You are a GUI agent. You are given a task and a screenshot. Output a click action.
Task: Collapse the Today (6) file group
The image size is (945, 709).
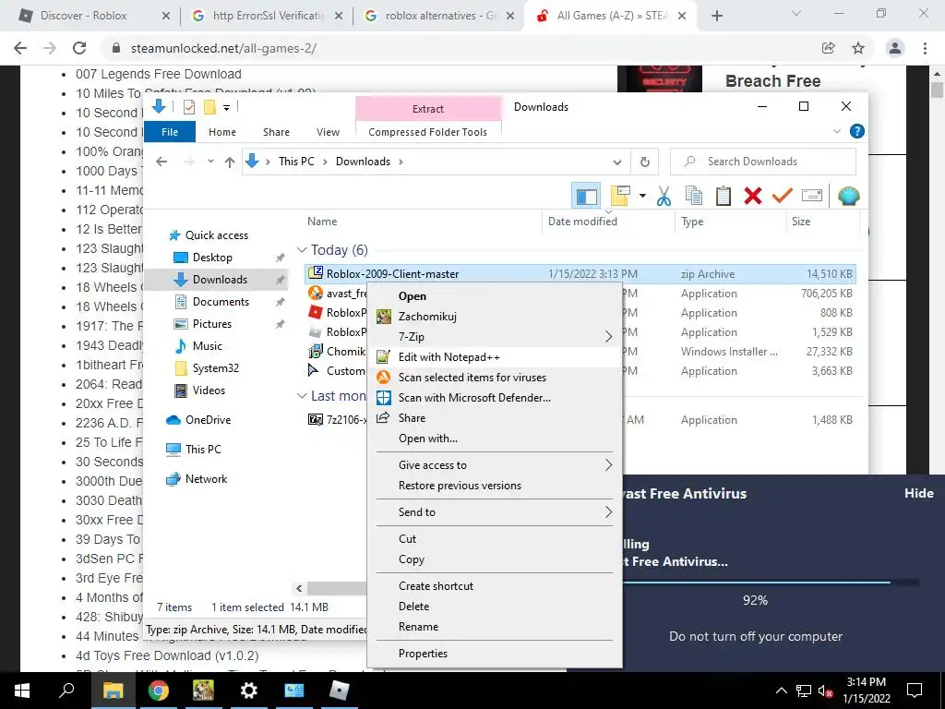[302, 249]
